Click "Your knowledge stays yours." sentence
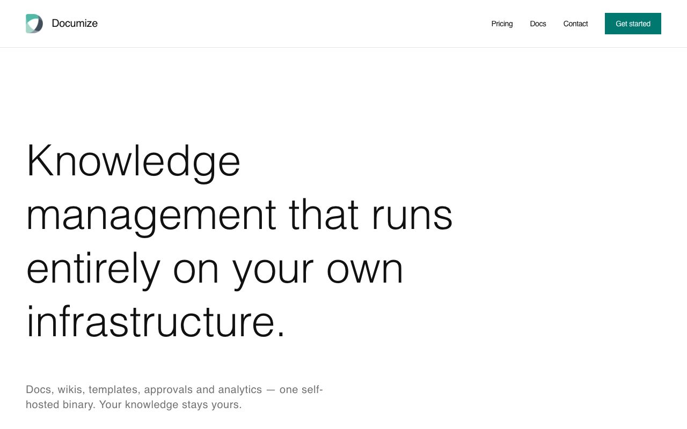 click(x=171, y=405)
